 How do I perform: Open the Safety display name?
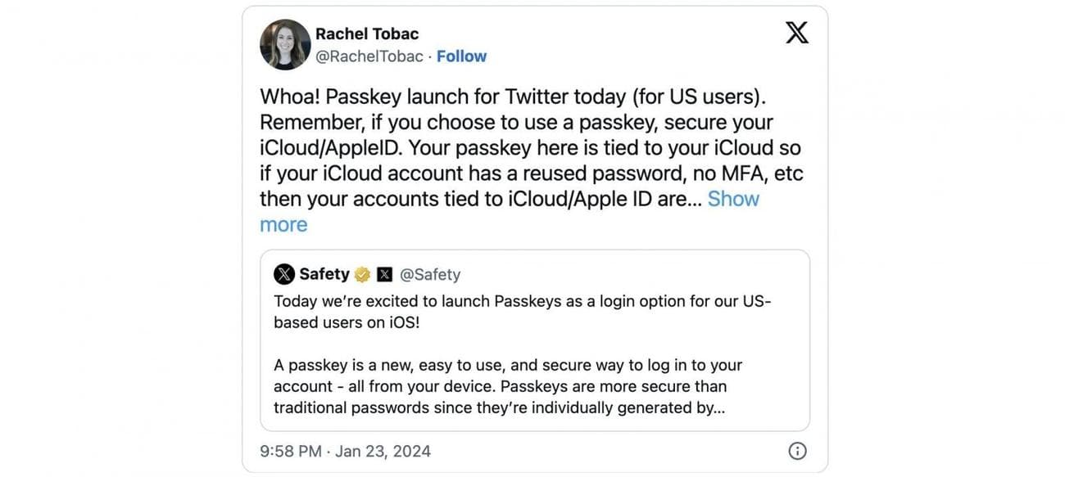point(324,274)
